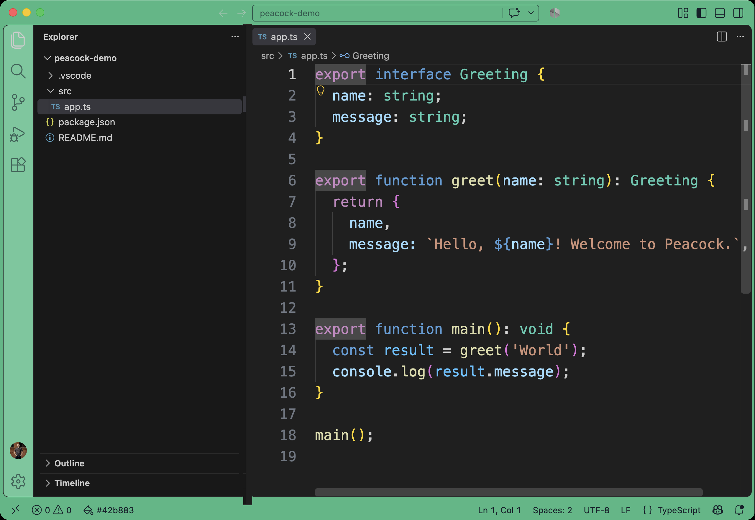Viewport: 755px width, 520px height.
Task: Click the Peacock color #42b883 status item
Action: (x=109, y=510)
